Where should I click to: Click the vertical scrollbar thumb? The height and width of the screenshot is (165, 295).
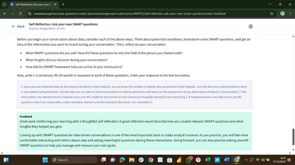click(293, 137)
